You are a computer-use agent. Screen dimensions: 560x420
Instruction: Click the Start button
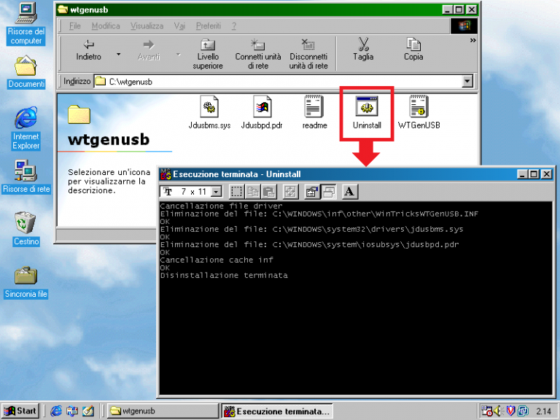click(20, 411)
